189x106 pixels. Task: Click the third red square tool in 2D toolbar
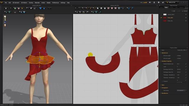(x=115, y=8)
